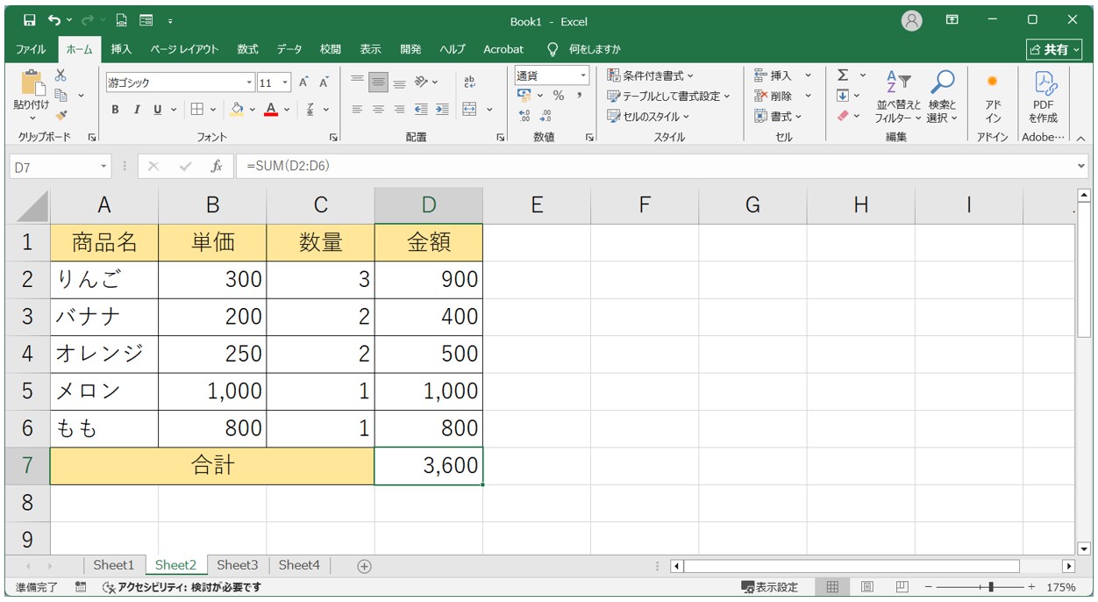1098x602 pixels.
Task: Expand Cell Styles (セルのスタイル) menu
Action: [648, 116]
